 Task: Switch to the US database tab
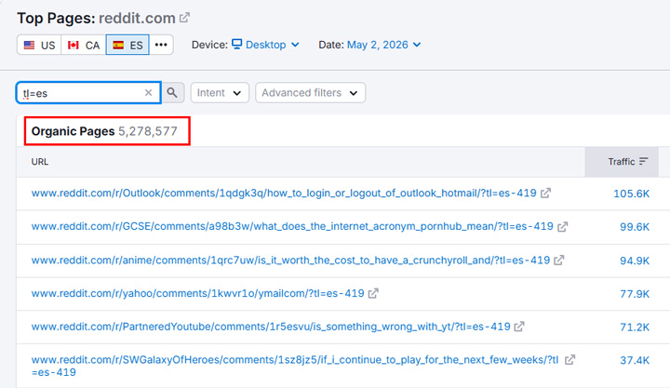pos(39,45)
